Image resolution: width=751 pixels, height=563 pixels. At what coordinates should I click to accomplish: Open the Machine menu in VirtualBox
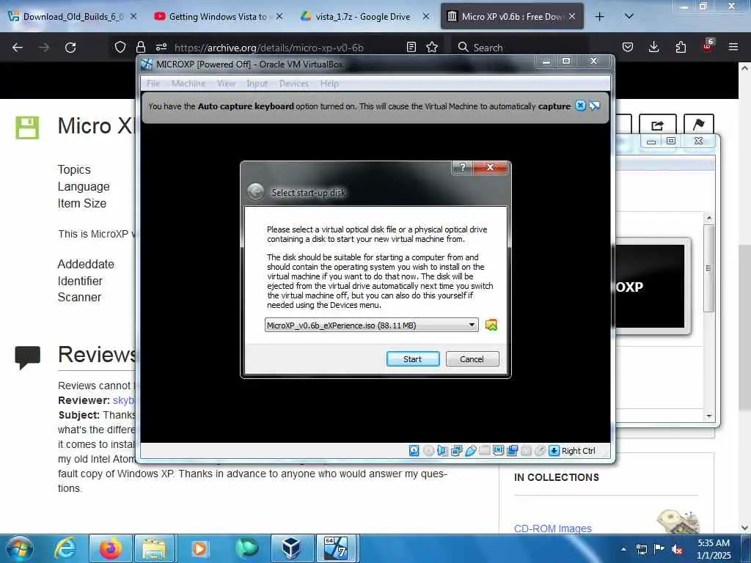(188, 84)
